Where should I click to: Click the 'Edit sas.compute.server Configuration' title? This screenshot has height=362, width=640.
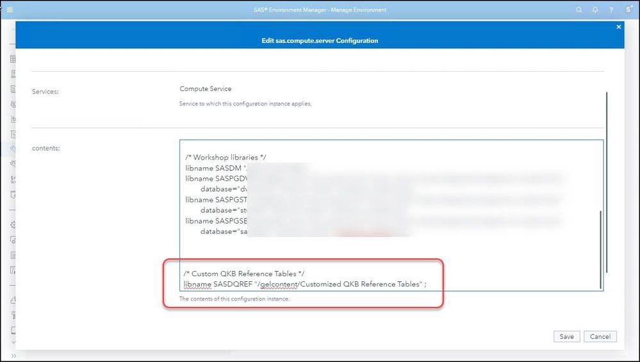[x=320, y=40]
